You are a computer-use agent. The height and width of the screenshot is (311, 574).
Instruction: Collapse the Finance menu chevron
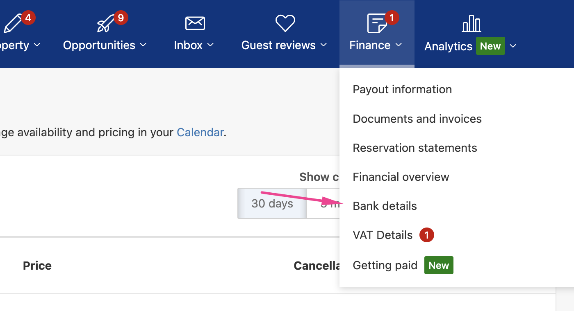click(x=399, y=45)
